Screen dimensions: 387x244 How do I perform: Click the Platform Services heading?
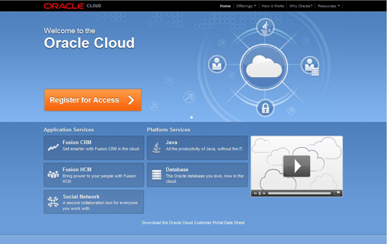click(169, 130)
